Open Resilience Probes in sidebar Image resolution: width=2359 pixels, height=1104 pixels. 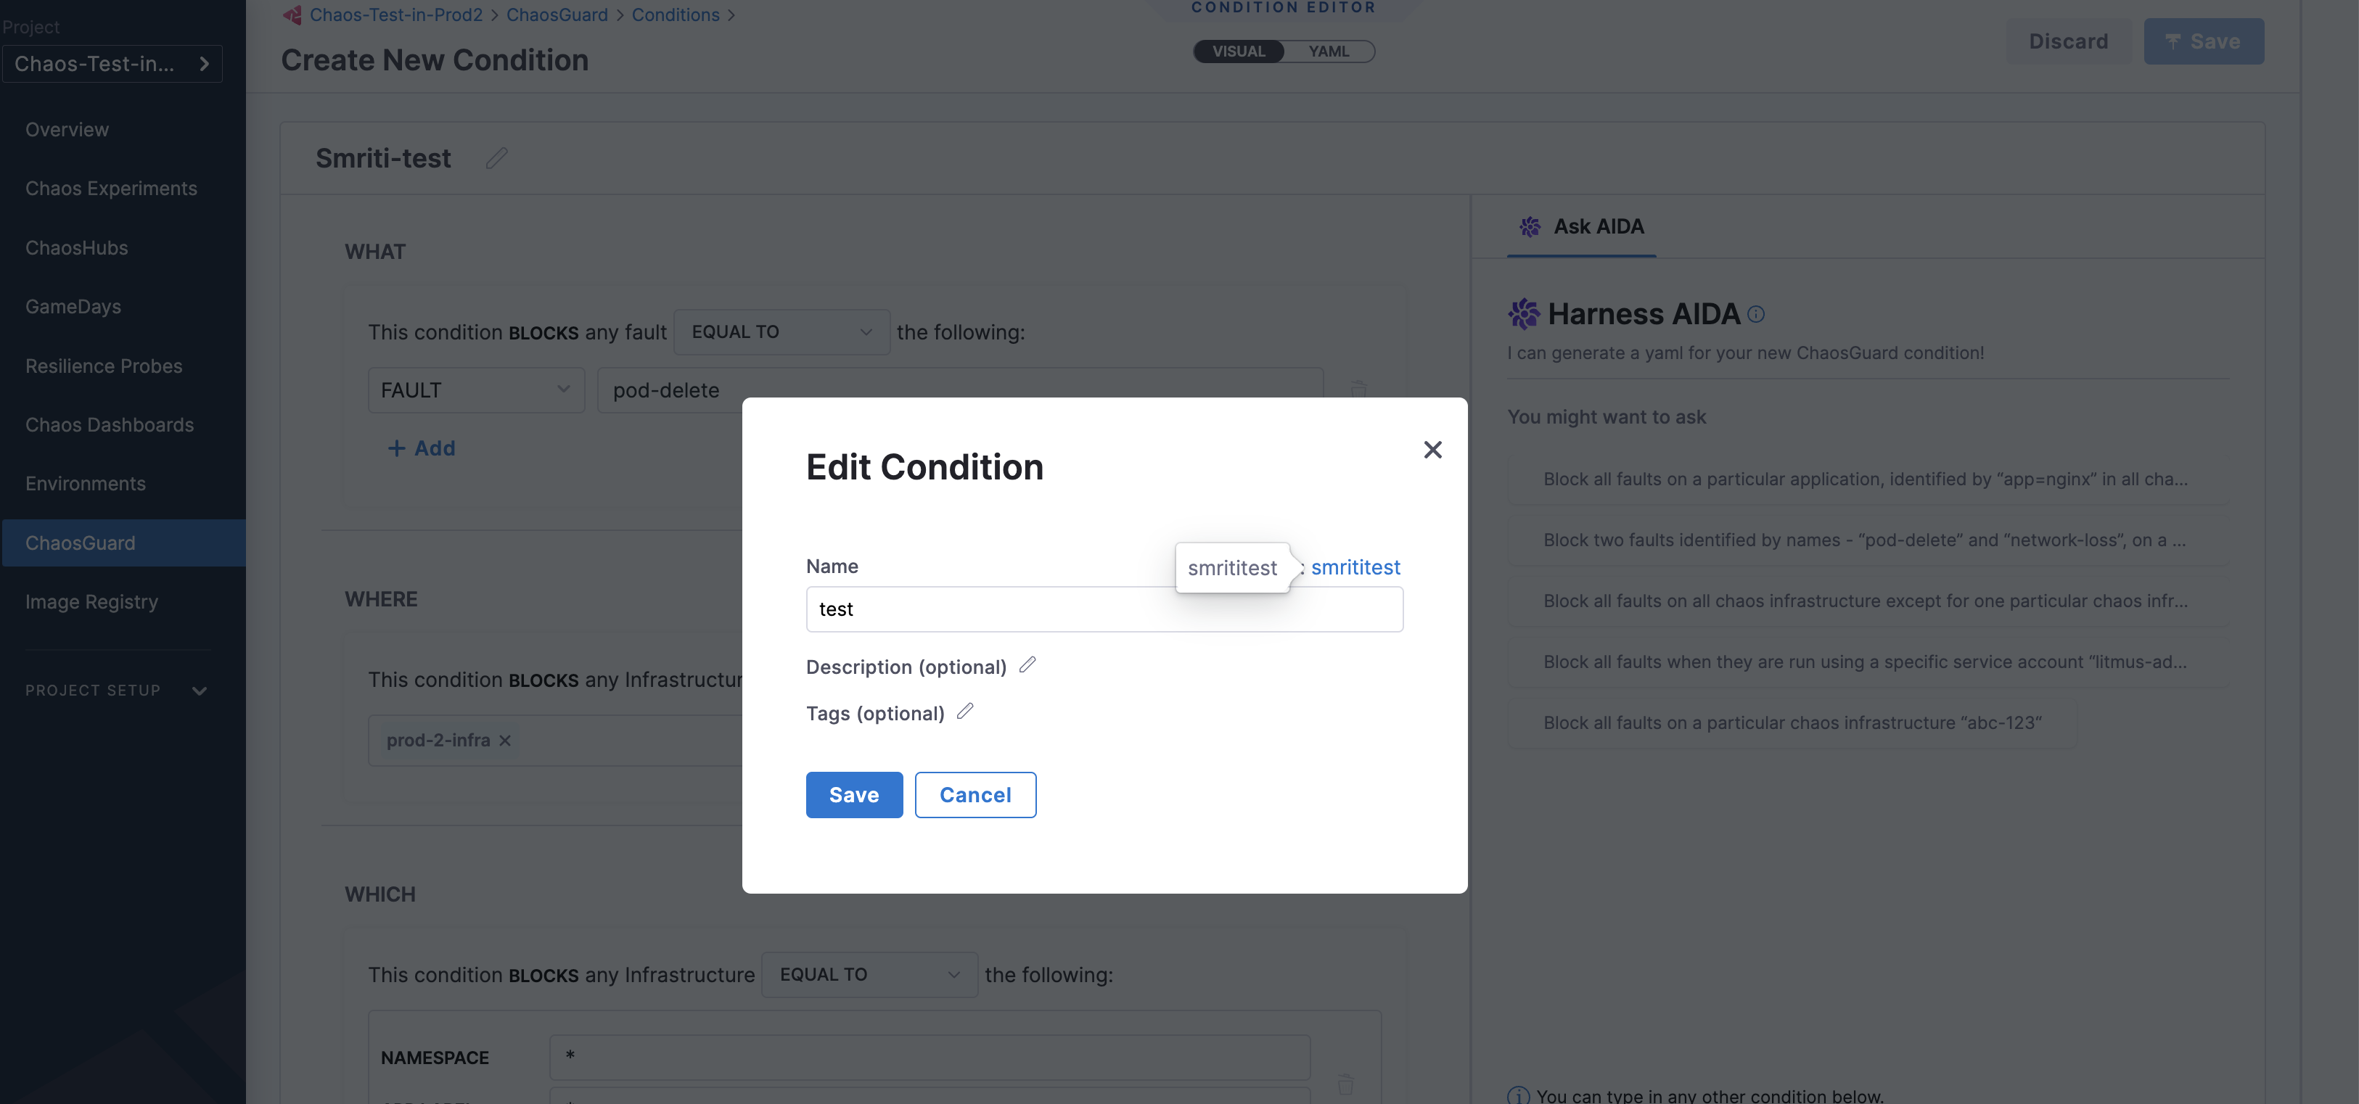(x=104, y=366)
